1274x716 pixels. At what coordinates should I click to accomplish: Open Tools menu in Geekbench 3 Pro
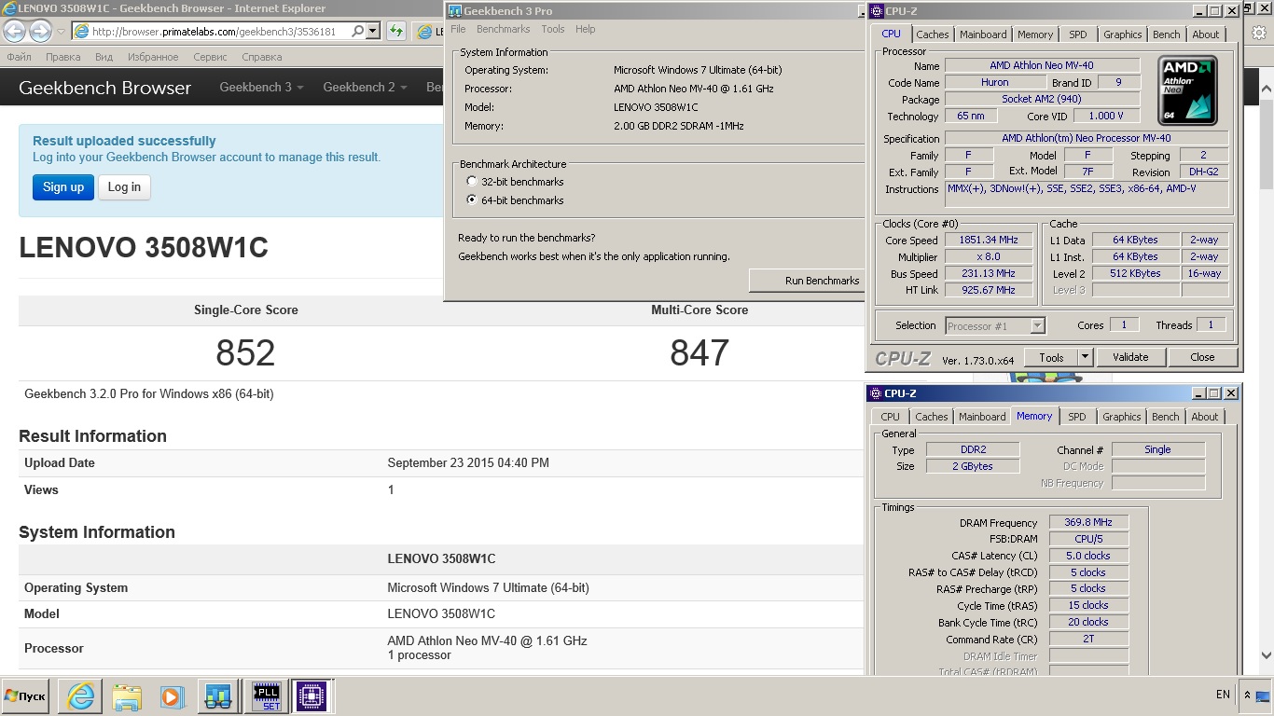(x=553, y=29)
